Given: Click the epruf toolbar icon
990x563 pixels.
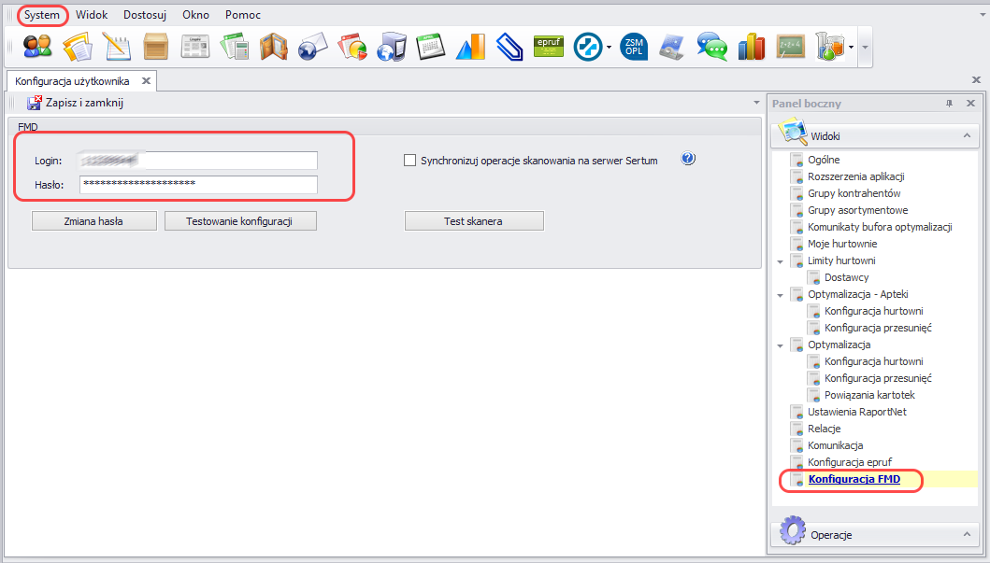Looking at the screenshot, I should [548, 45].
